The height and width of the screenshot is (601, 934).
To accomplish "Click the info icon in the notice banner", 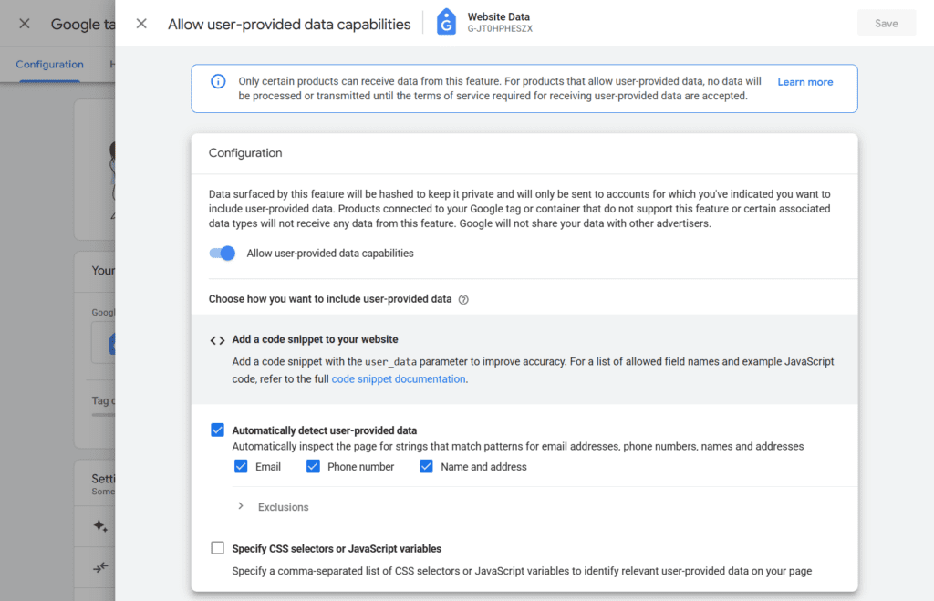I will 218,82.
